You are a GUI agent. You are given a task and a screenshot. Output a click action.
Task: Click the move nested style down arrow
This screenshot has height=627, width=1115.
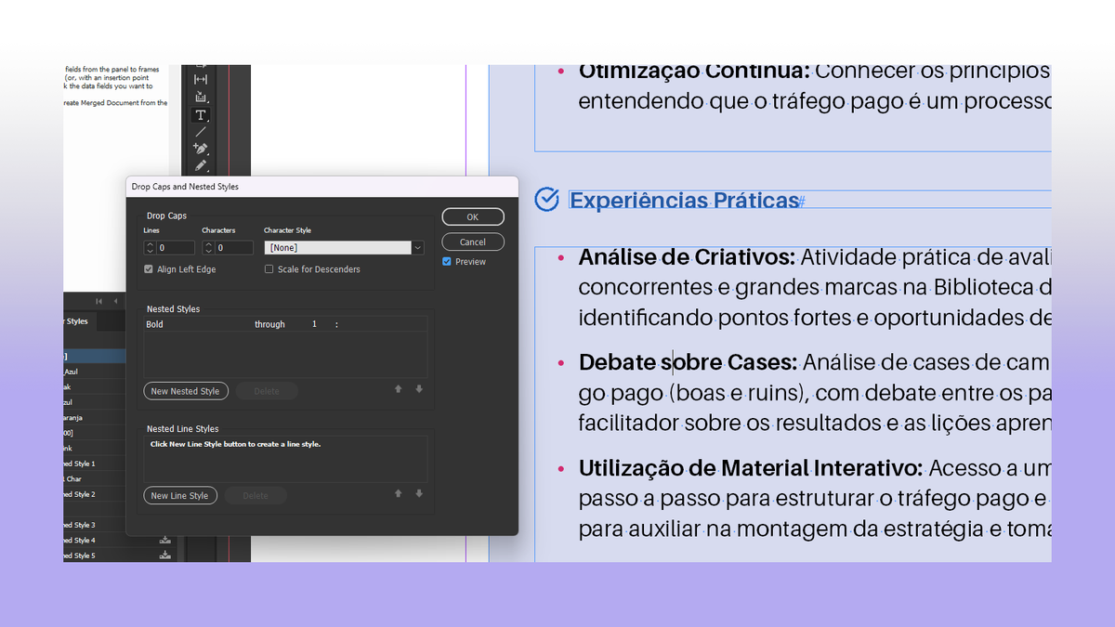tap(418, 390)
